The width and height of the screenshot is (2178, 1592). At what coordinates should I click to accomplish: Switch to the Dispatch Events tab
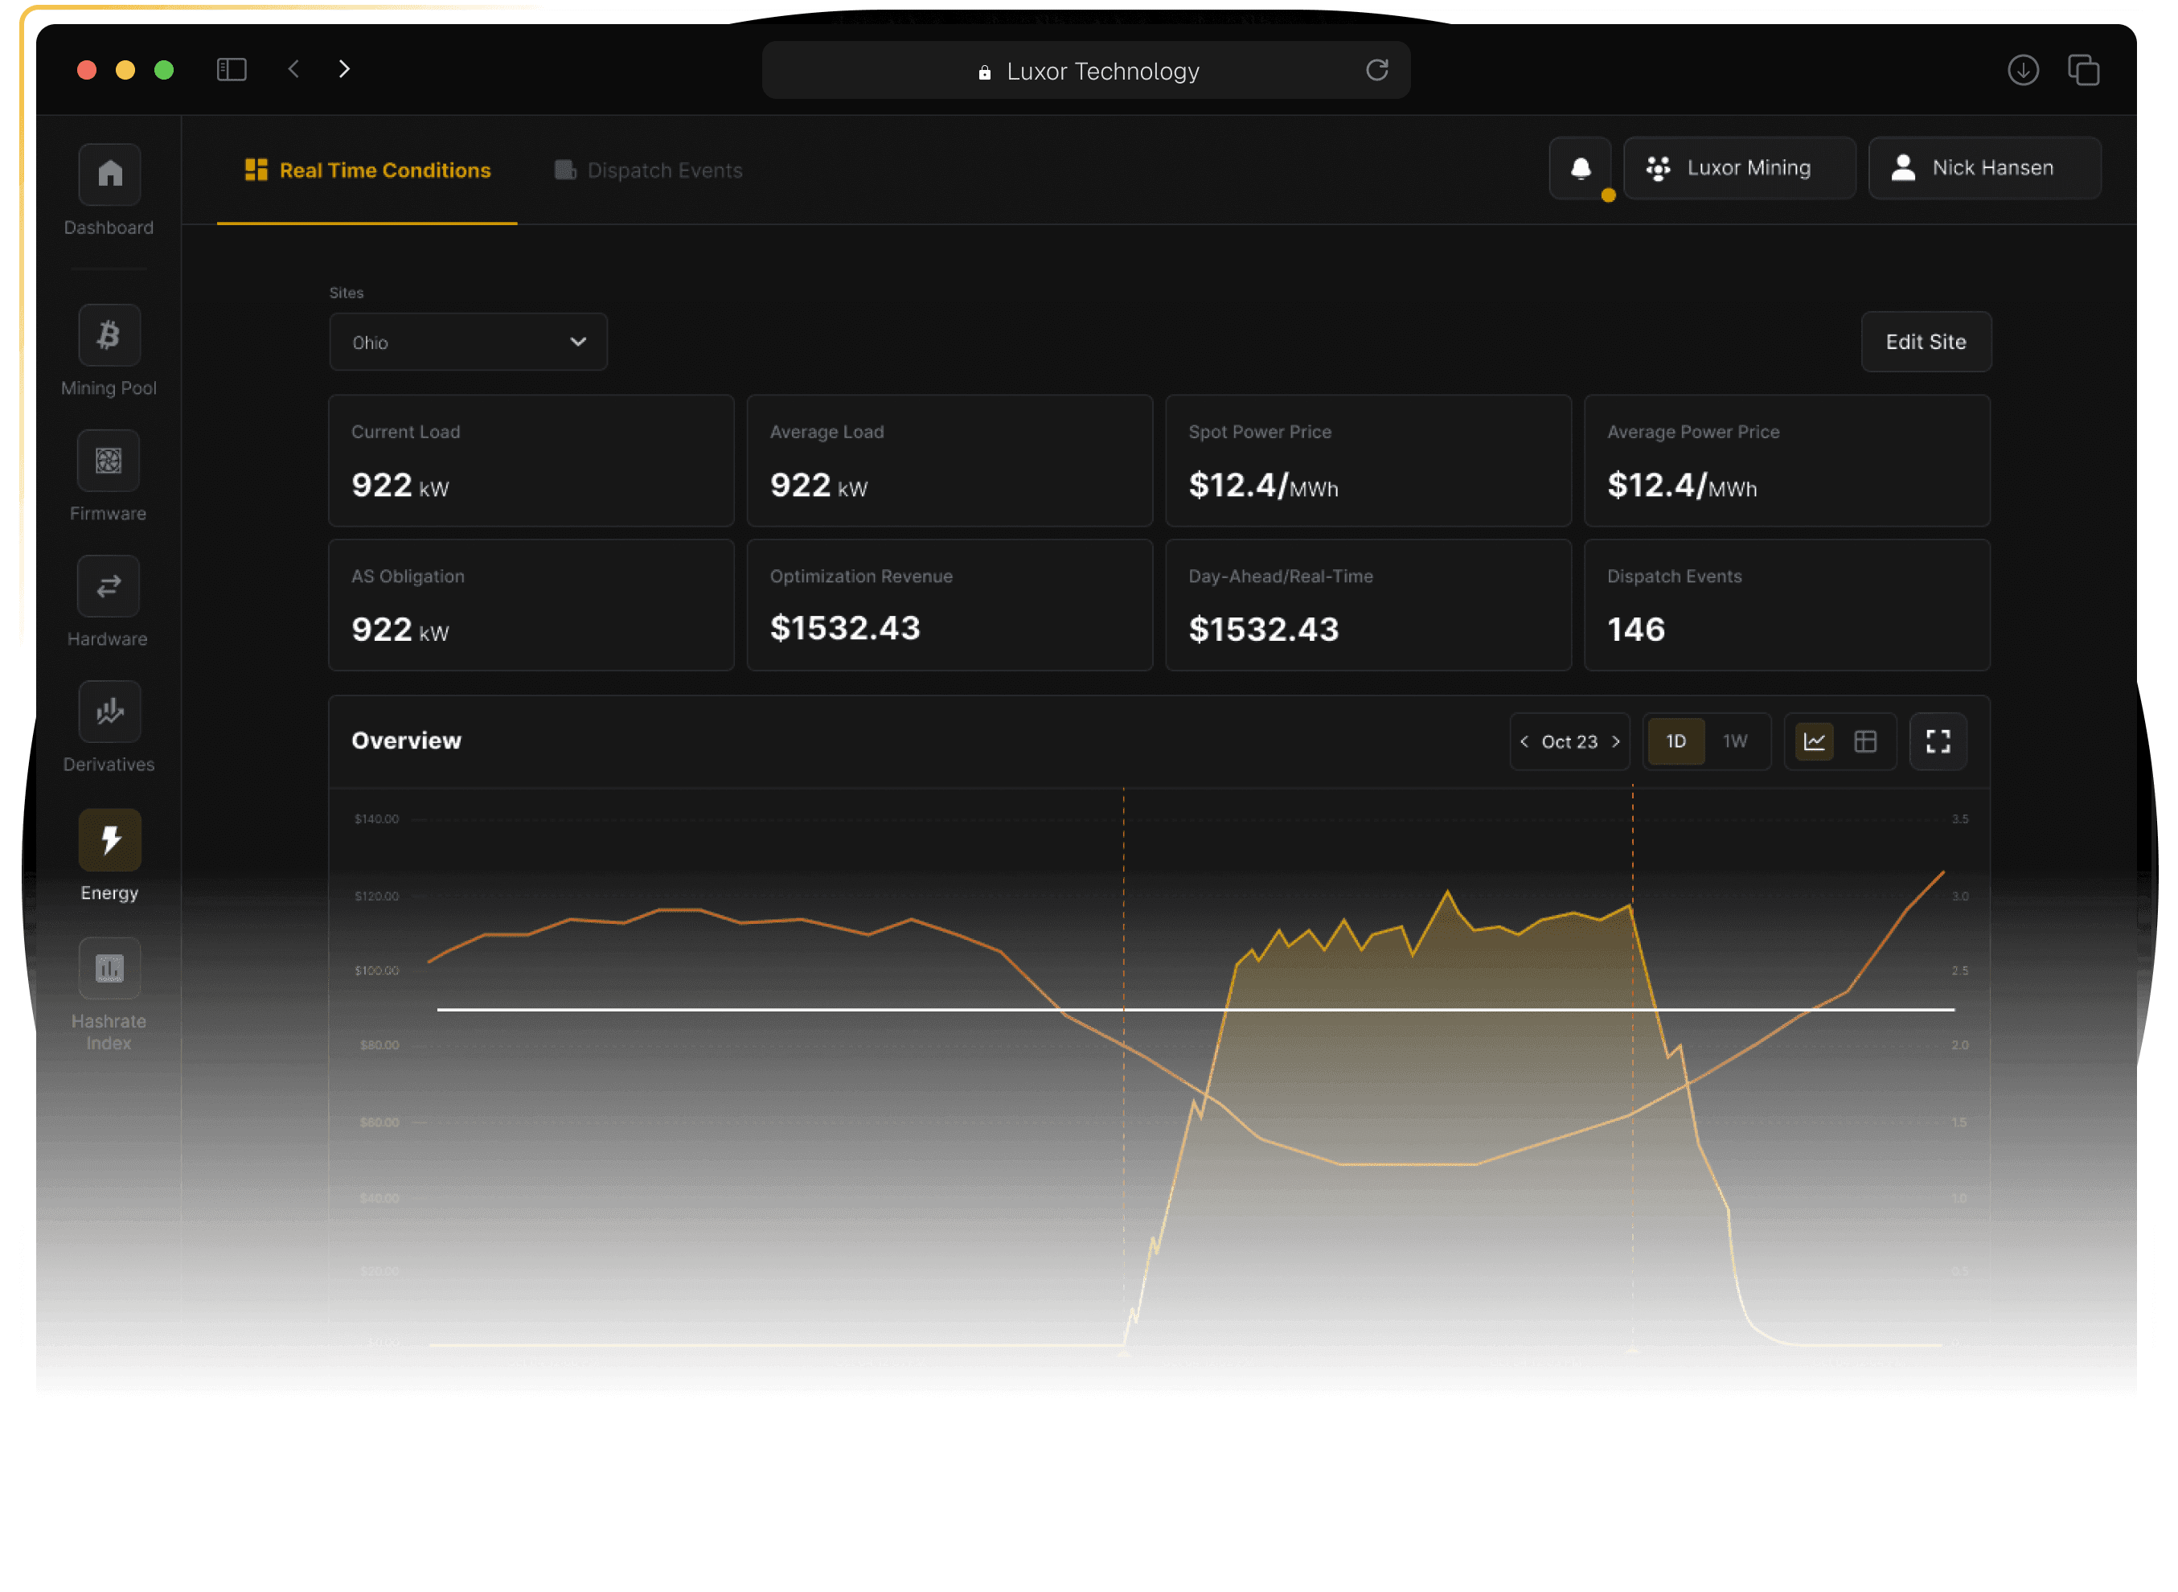click(x=646, y=170)
